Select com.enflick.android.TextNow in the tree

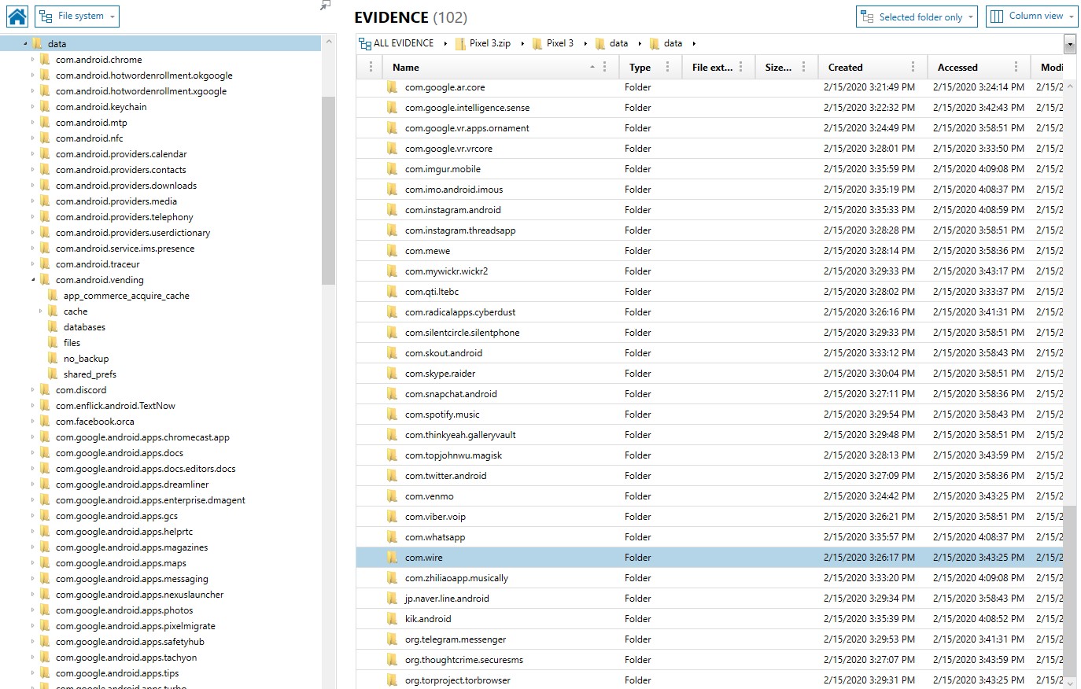(x=116, y=406)
